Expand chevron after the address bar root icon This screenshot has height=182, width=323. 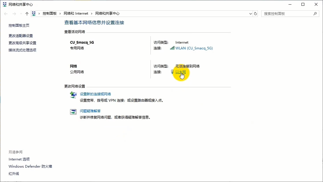(39, 13)
